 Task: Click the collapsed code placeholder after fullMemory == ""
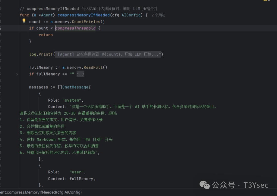click(x=80, y=74)
